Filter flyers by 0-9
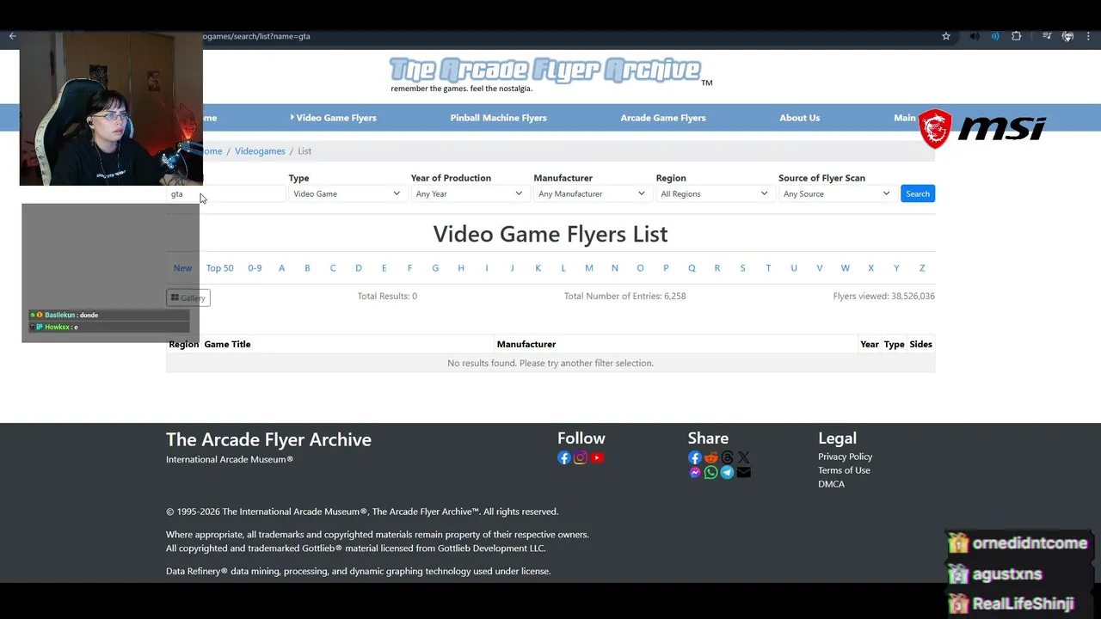This screenshot has height=619, width=1101. [255, 268]
